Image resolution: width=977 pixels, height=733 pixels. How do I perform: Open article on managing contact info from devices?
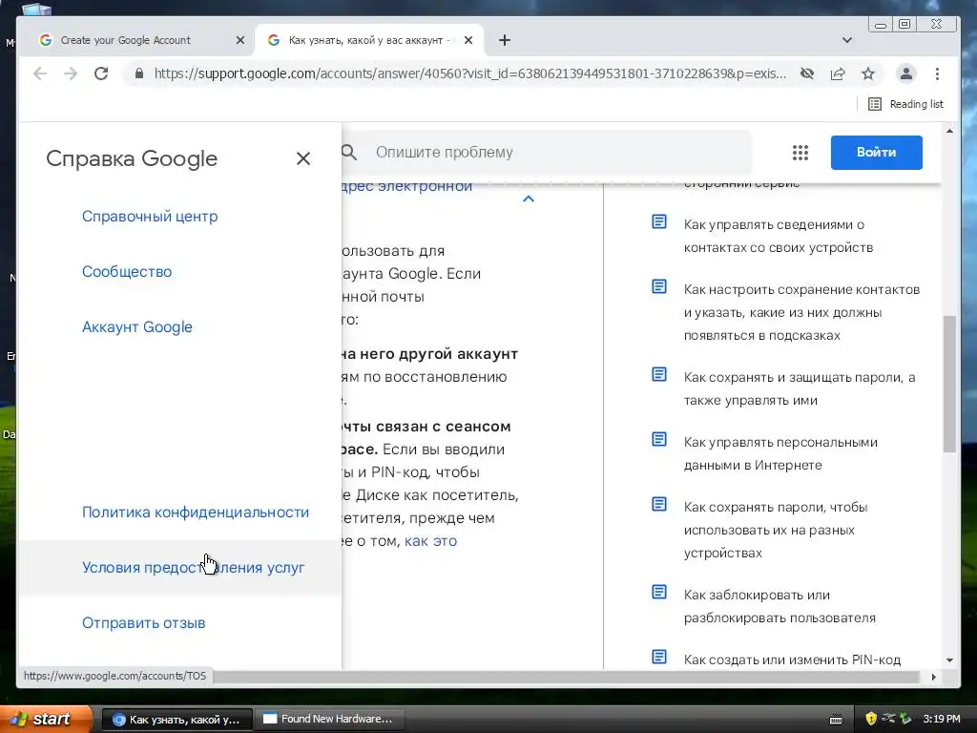coord(778,236)
